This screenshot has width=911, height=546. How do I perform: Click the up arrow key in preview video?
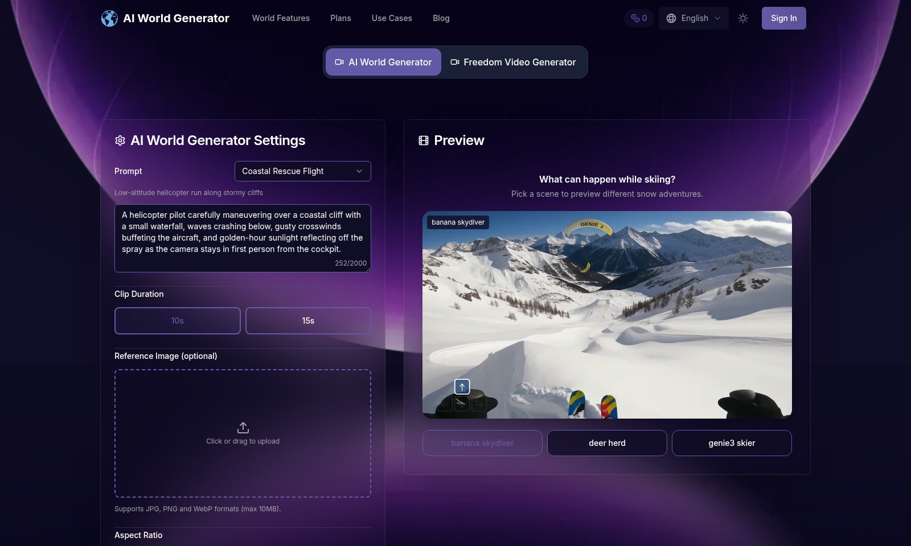pos(462,387)
